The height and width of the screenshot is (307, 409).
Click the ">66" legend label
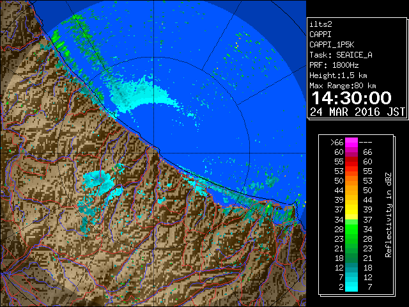tap(337, 143)
